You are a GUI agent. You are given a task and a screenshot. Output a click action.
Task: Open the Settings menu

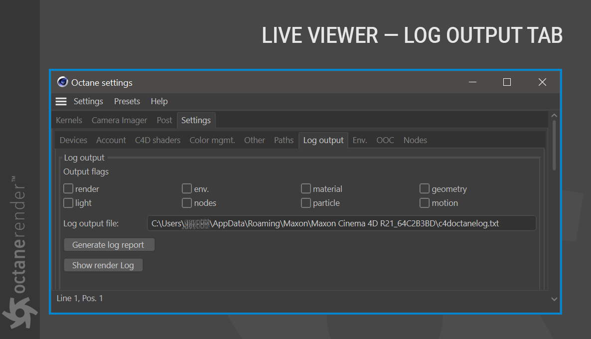pos(88,101)
